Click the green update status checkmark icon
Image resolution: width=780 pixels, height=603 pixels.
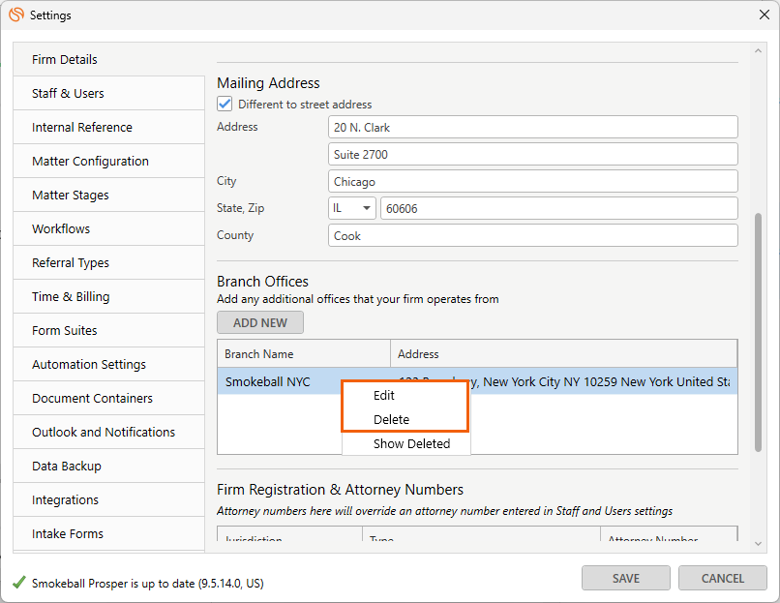pos(18,583)
